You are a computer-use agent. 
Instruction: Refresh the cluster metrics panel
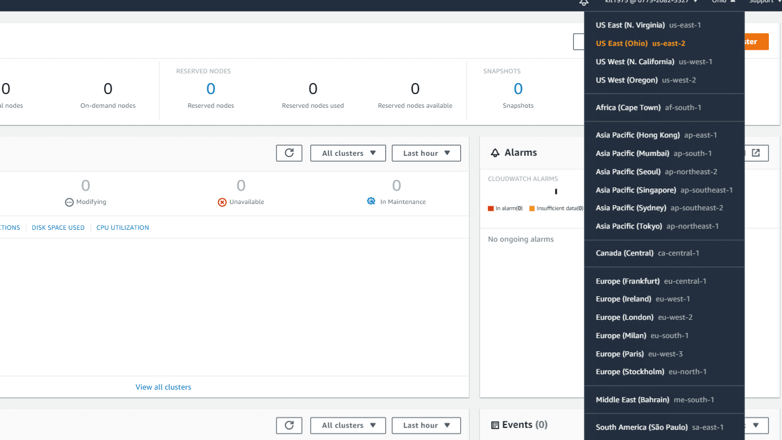[x=289, y=153]
